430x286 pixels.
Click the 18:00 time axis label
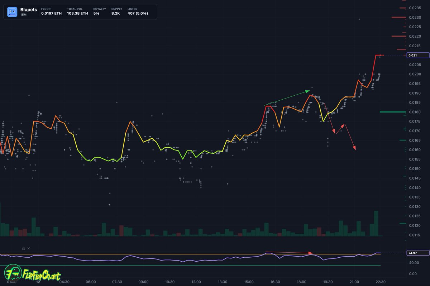point(302,282)
